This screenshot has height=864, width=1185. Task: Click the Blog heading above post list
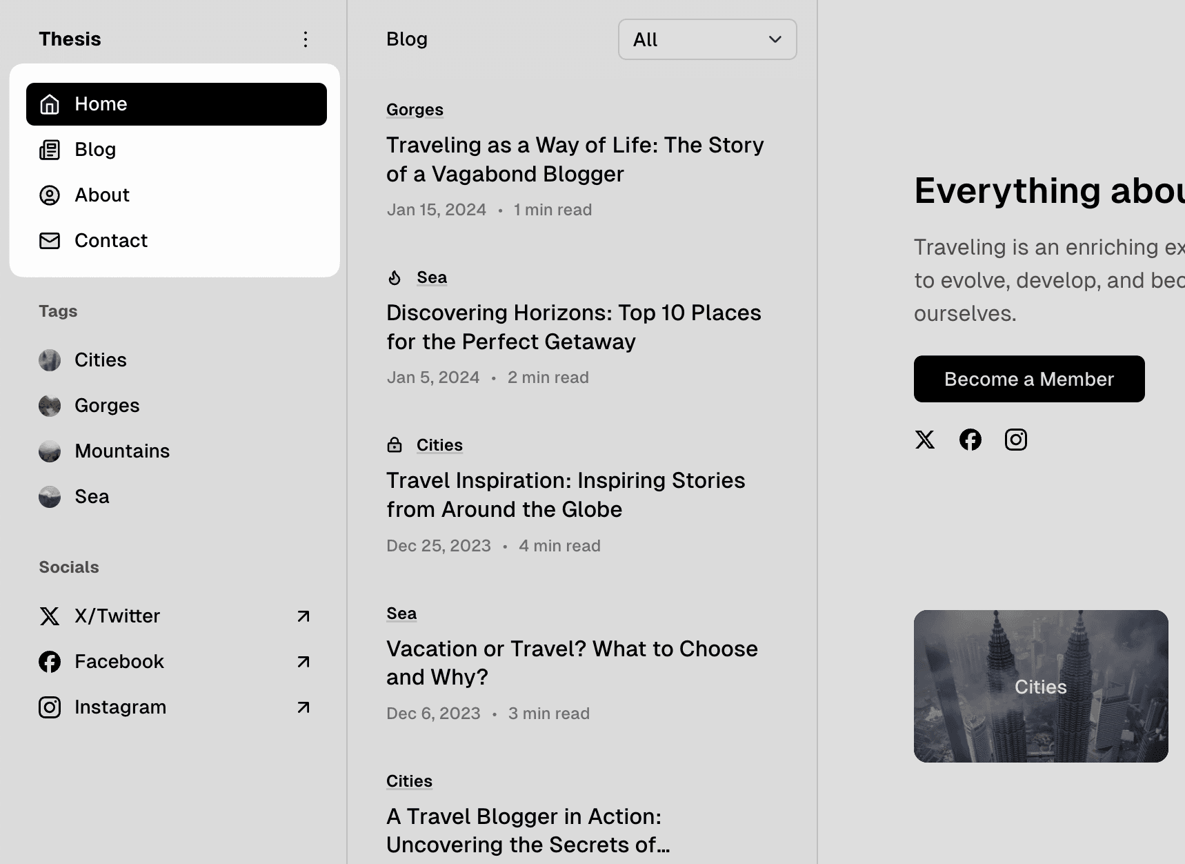tap(407, 39)
